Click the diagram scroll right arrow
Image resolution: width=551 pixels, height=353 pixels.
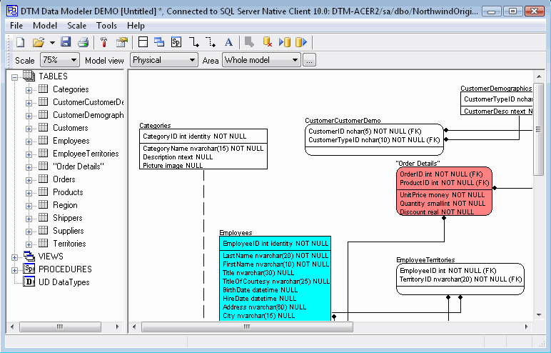point(527,327)
